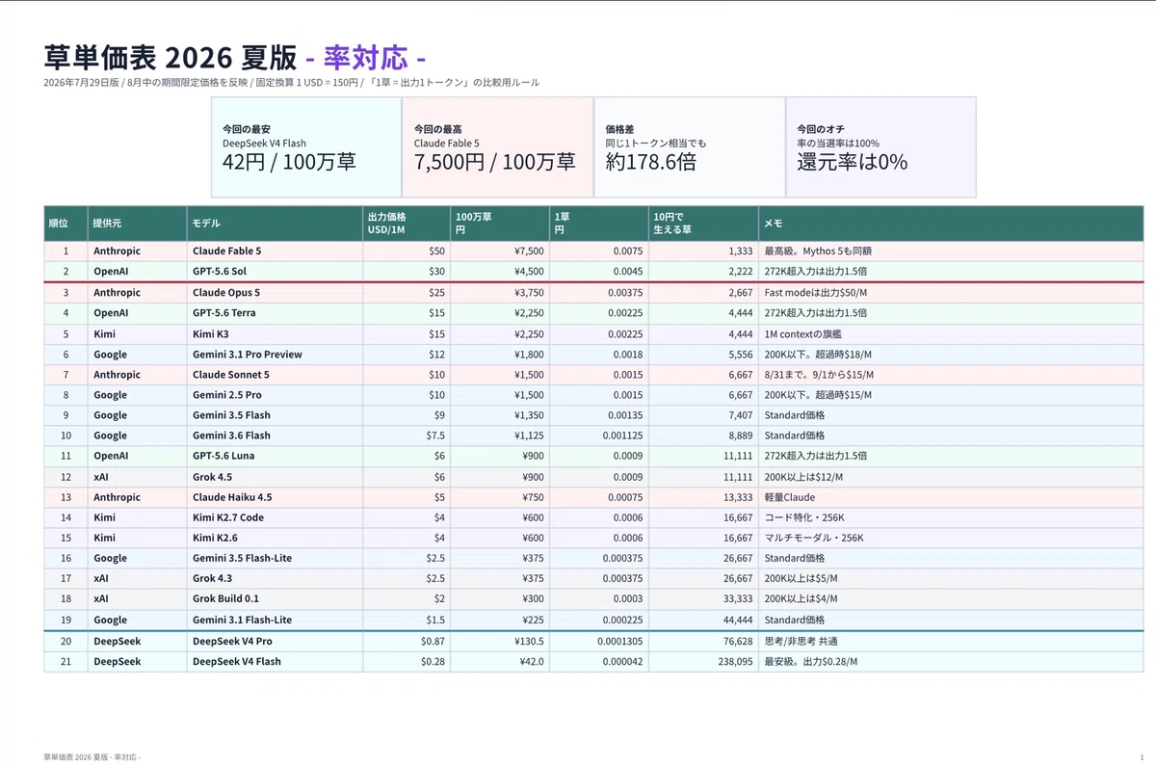Select the Claude Fable 5 model cell in the table
Screen dimensions: 1156x766
point(275,251)
